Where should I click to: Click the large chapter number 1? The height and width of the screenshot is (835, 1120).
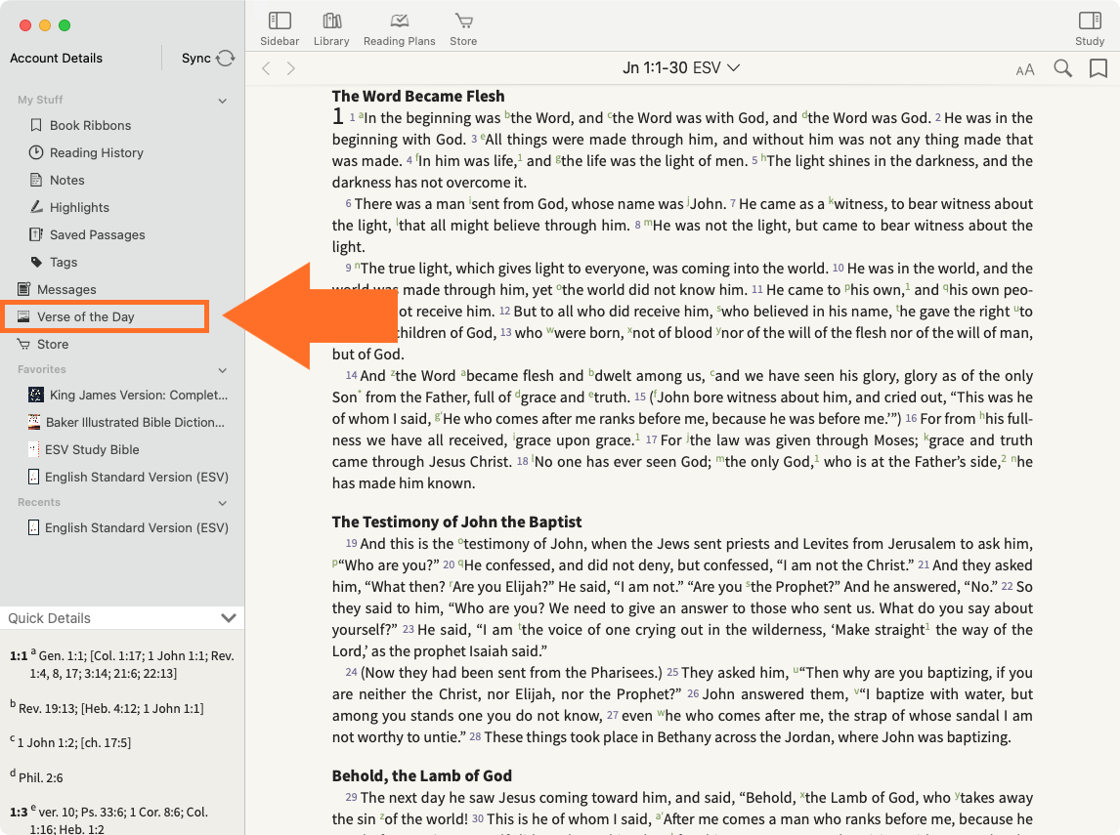click(338, 115)
